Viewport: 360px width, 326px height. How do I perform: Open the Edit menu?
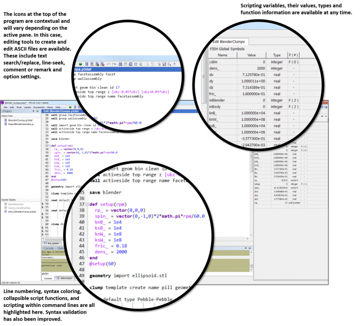[x=12, y=107]
